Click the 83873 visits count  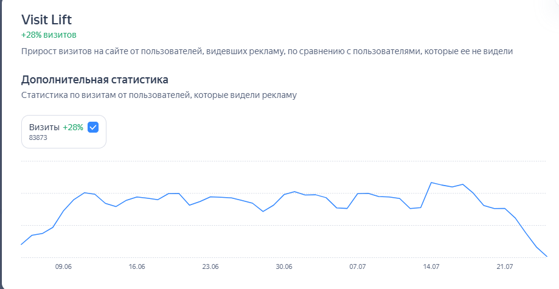(38, 138)
